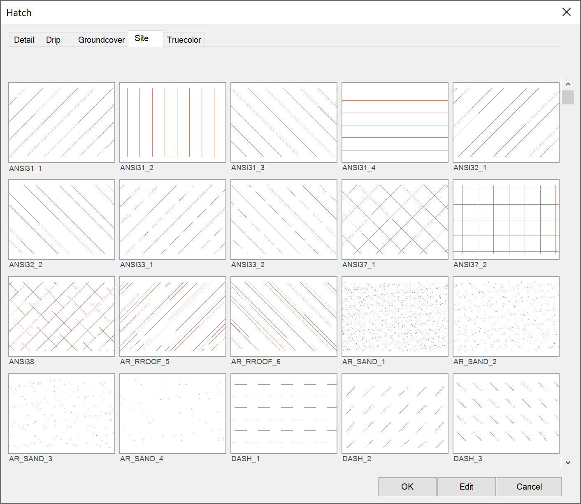The height and width of the screenshot is (504, 581).
Task: Choose the DASH_1 horizontal dash hatch
Action: (284, 414)
